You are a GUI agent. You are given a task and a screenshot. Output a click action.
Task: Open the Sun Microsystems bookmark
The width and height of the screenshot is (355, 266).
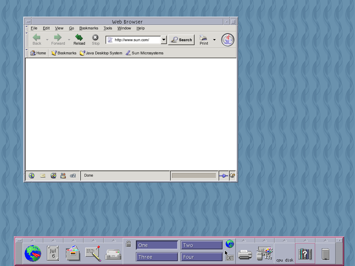(x=145, y=53)
